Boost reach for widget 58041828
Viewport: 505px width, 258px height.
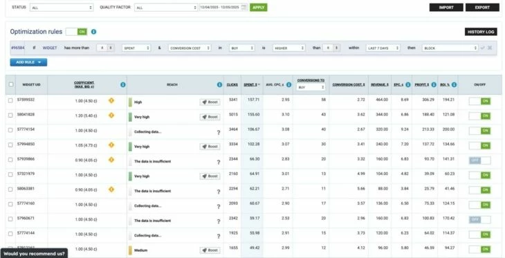coord(210,117)
